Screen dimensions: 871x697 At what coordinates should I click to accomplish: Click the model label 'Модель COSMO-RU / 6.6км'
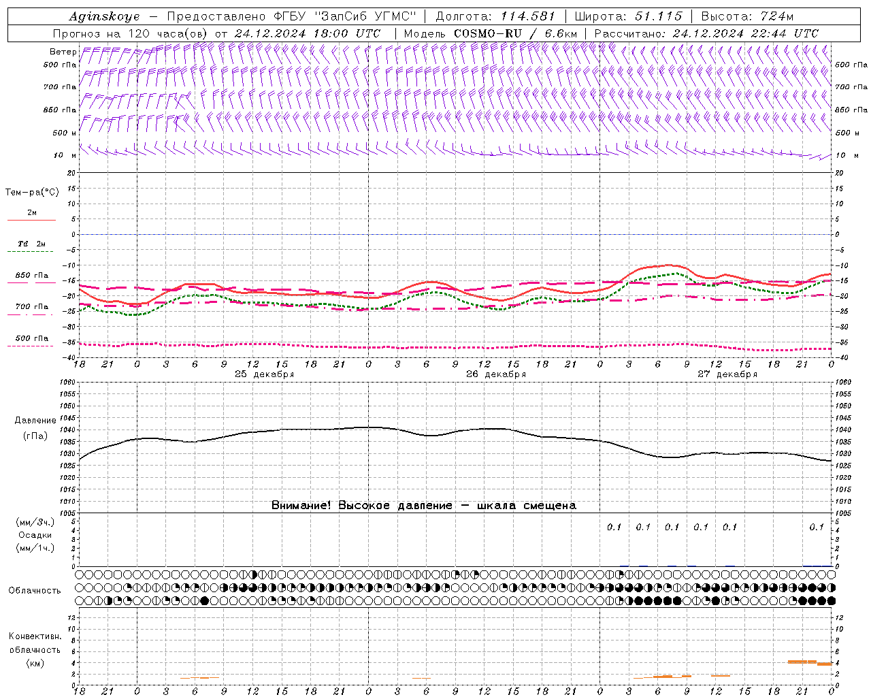(x=490, y=33)
